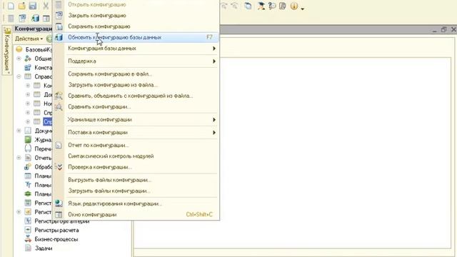Screen dimensions: 457x257
Task: Click the 'Задачи' node icon
Action: point(28,248)
